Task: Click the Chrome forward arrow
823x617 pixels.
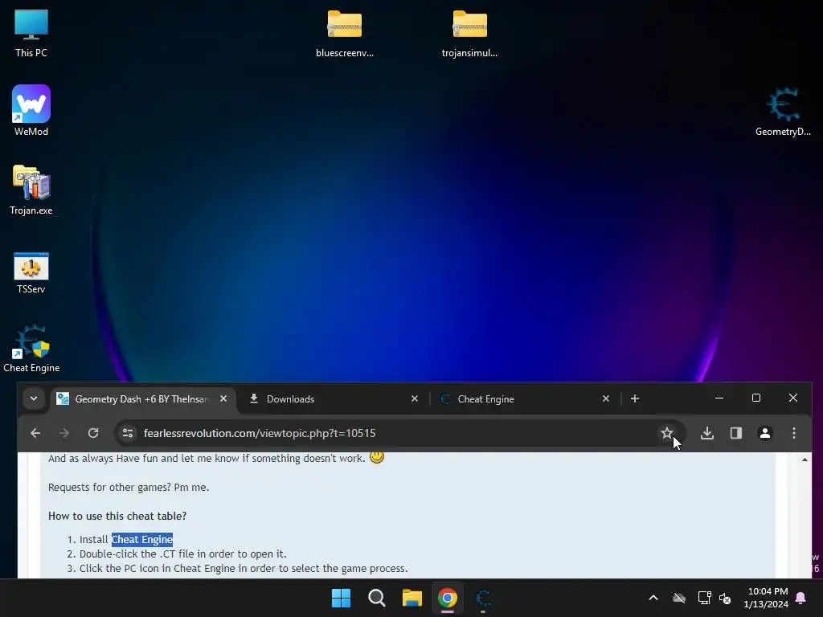Action: click(x=64, y=433)
